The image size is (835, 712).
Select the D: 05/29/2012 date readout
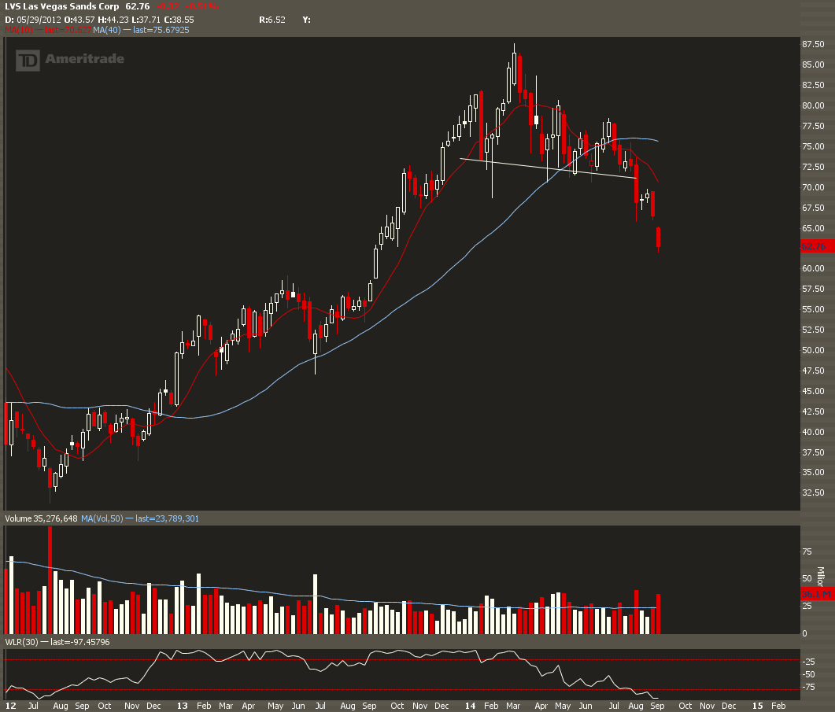pyautogui.click(x=34, y=20)
